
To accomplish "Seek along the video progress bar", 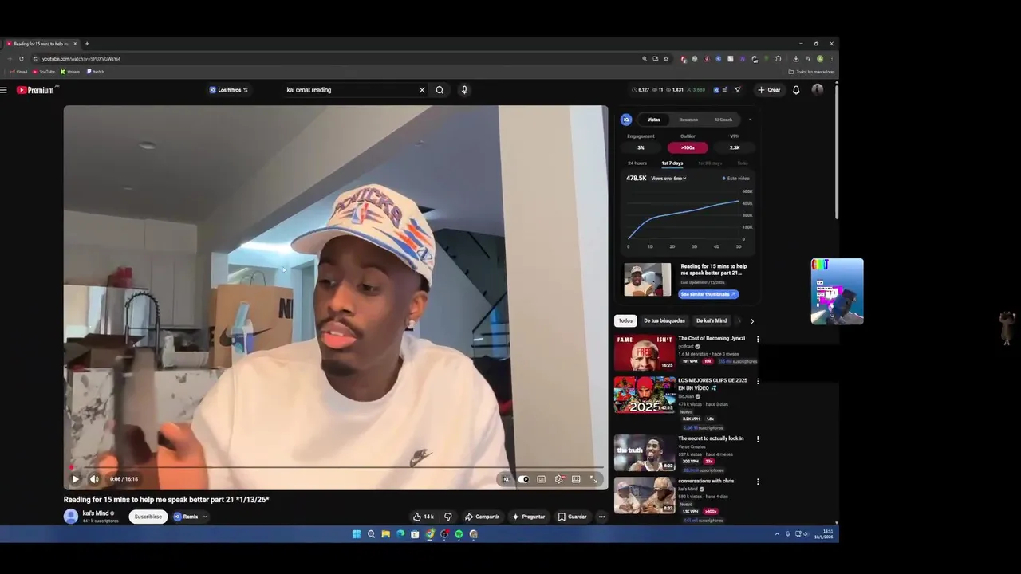I will point(336,467).
